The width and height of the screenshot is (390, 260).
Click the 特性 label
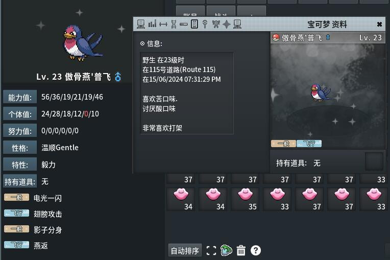click(20, 165)
